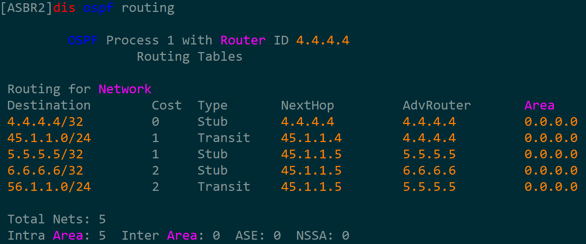Image resolution: width=586 pixels, height=244 pixels.
Task: Click destination 45.1.1.0/24 entry
Action: click(x=49, y=138)
